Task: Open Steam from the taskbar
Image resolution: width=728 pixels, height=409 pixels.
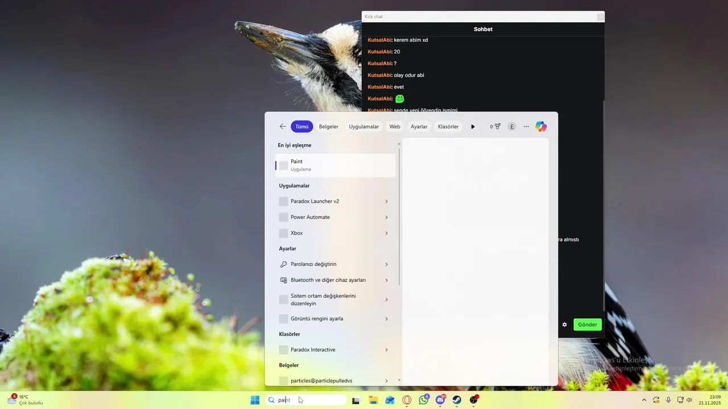Action: [x=457, y=400]
